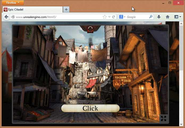
Task: Click the site identity globe icon
Action: click(13, 17)
